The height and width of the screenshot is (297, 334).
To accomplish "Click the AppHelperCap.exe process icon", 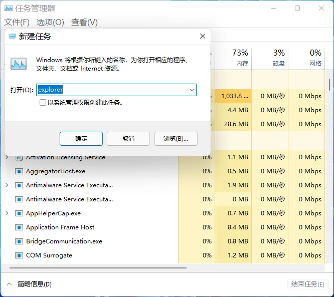I will point(19,213).
